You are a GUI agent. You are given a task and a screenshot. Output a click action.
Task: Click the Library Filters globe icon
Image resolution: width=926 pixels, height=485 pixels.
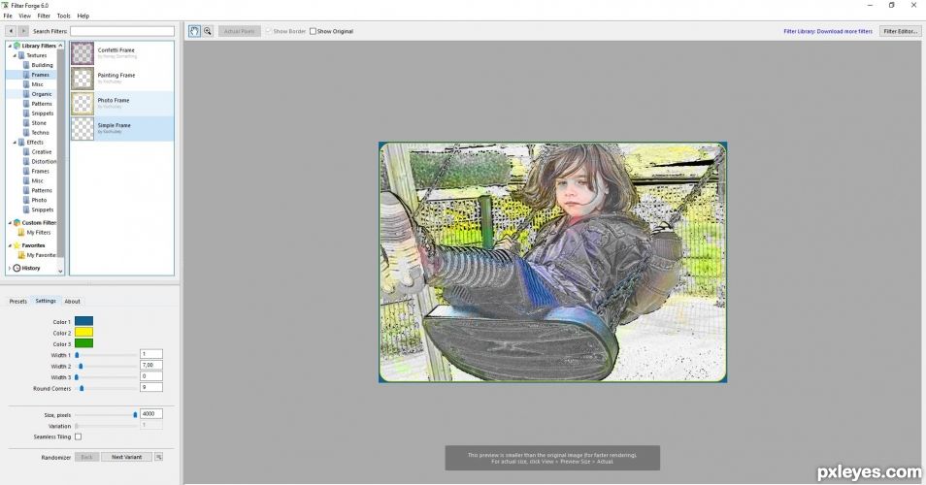click(17, 46)
